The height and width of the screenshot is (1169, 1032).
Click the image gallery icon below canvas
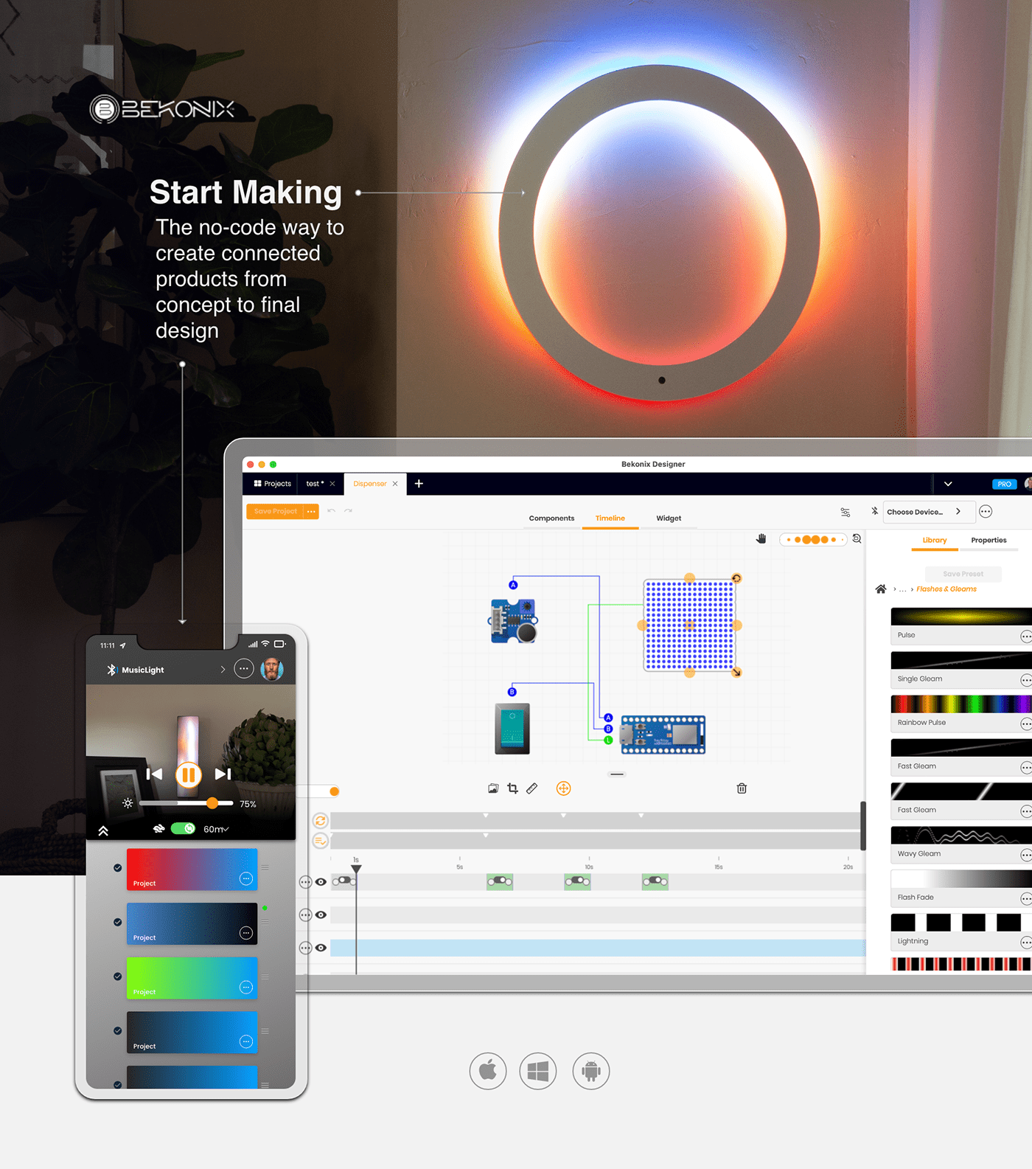click(493, 788)
